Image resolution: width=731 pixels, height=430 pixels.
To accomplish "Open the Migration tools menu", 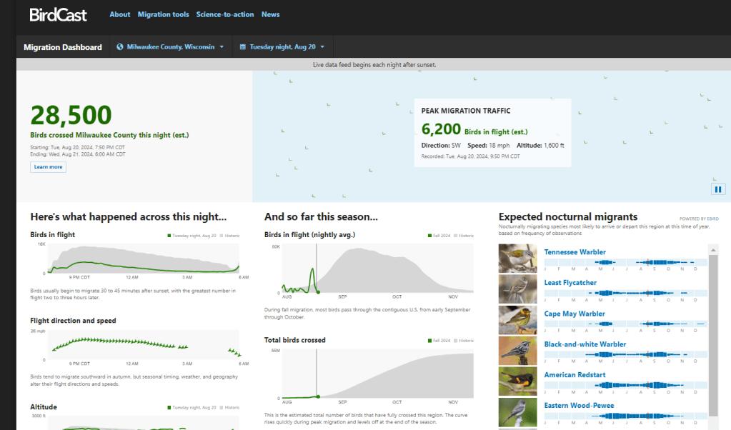I will 163,14.
